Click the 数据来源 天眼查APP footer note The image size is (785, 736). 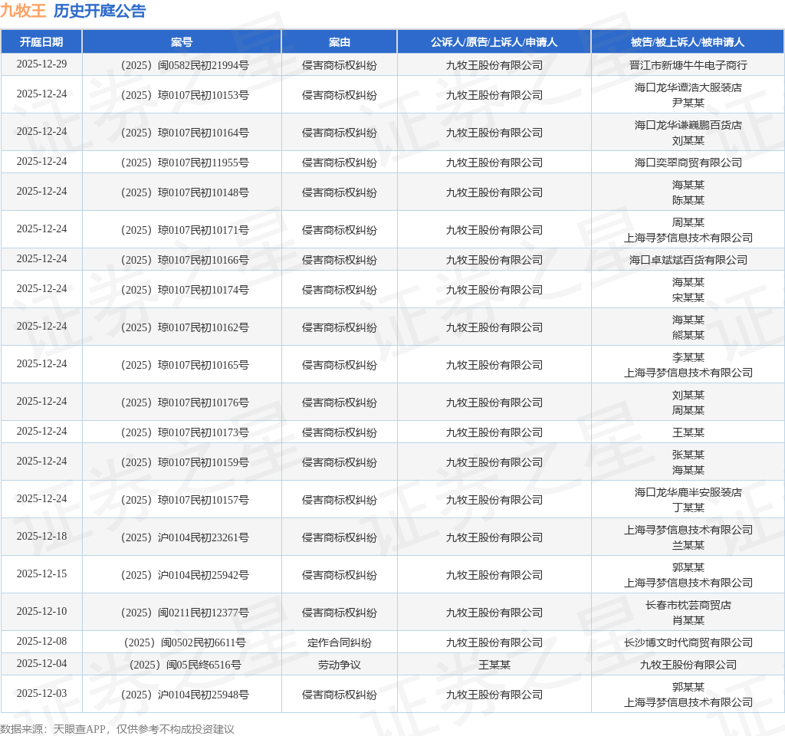point(117,729)
